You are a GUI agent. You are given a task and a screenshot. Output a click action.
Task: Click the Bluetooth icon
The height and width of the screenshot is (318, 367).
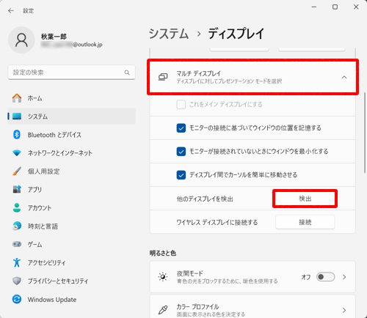pyautogui.click(x=17, y=135)
